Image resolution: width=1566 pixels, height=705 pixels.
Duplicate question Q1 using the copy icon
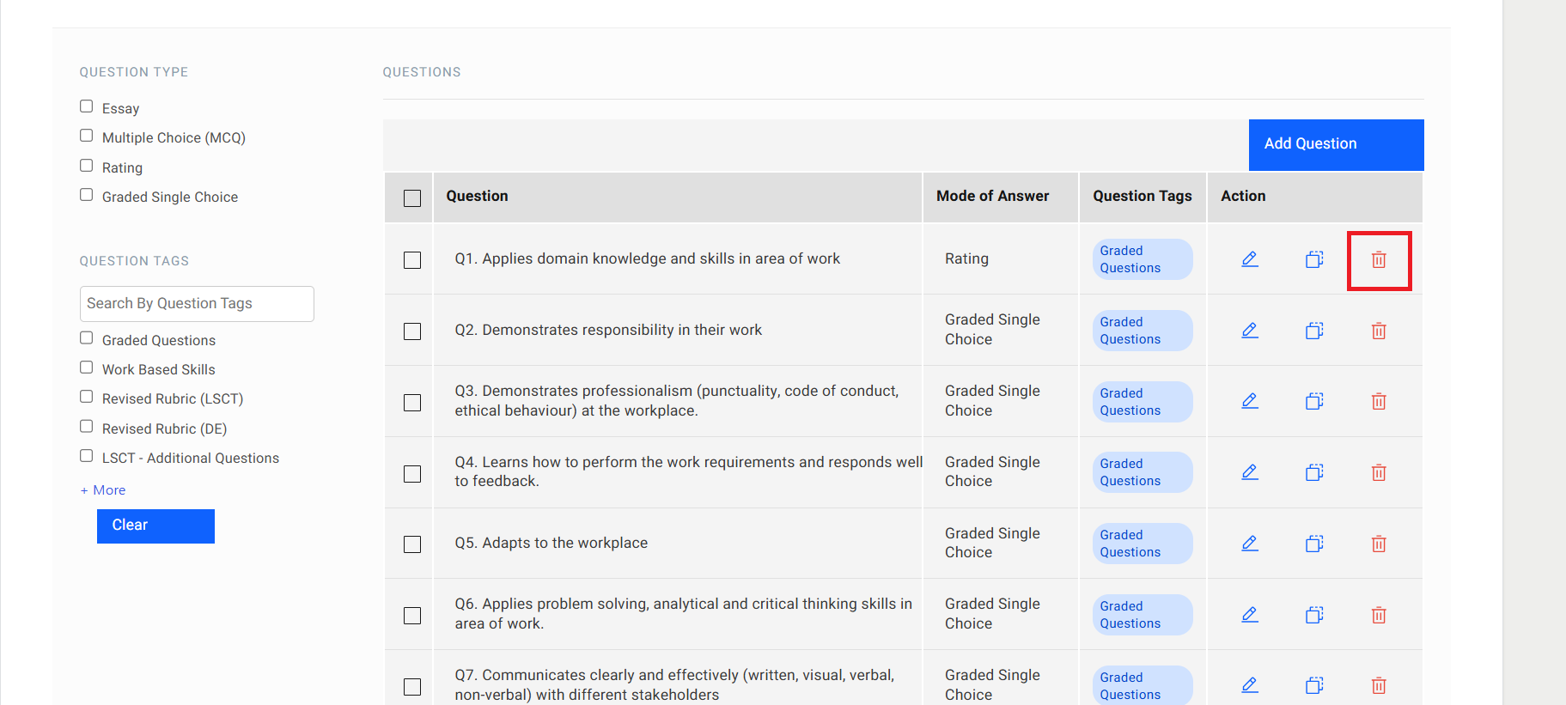[x=1314, y=259]
